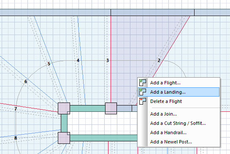Click tread number 6 label
The width and height of the screenshot is (230, 154).
click(26, 81)
